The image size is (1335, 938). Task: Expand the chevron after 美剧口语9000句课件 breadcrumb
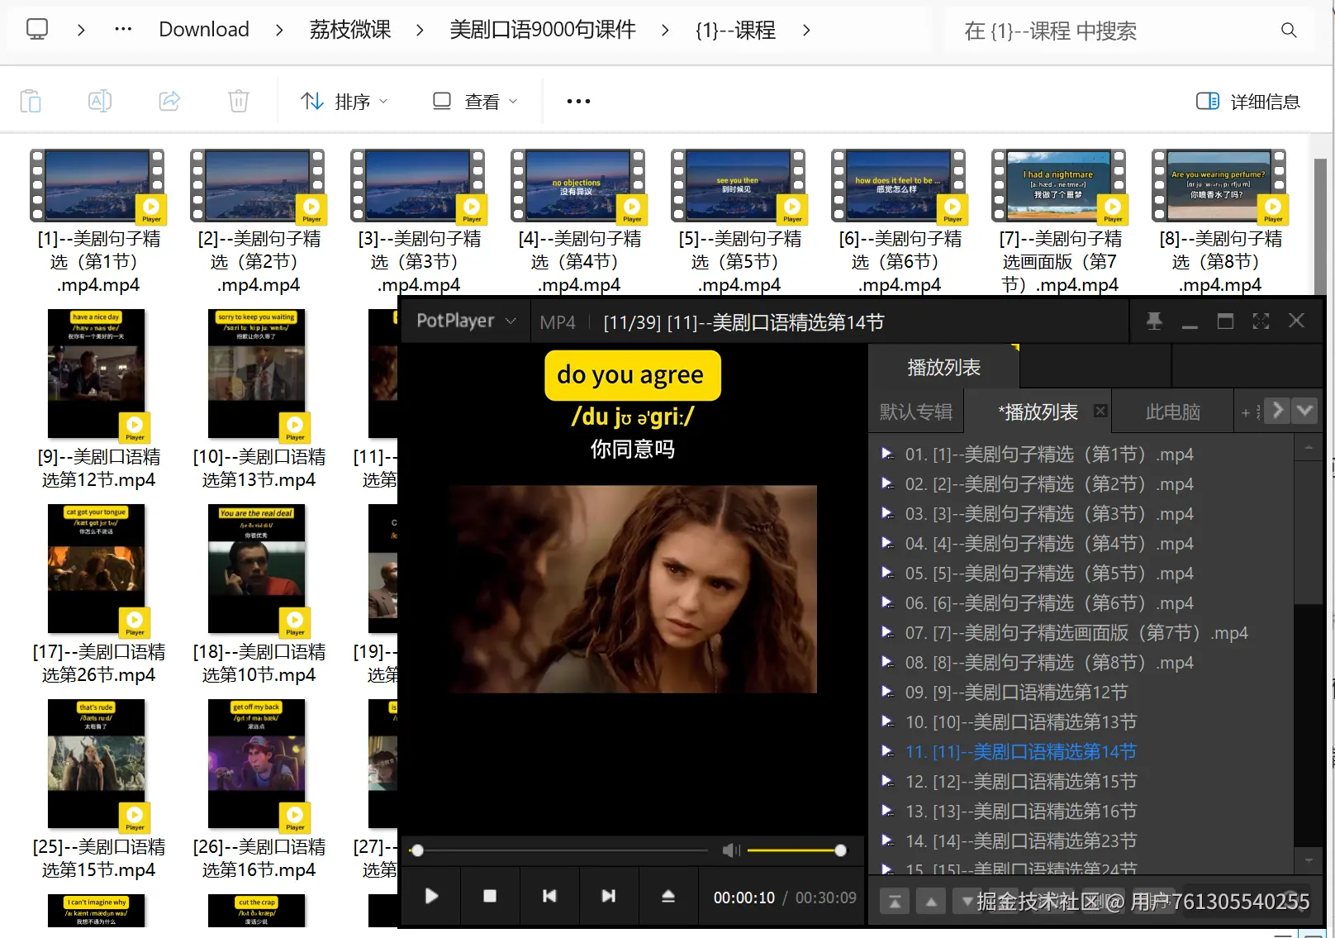tap(665, 30)
